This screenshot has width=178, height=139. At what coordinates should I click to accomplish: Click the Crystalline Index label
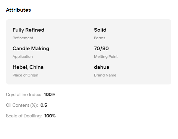click(x=24, y=94)
